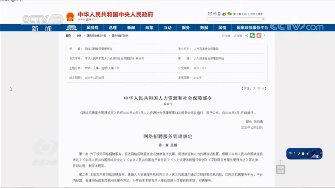Open the 国务院 navigation menu
The height and width of the screenshot is (188, 335).
coord(92,28)
